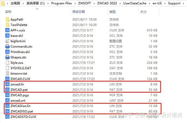The height and width of the screenshot is (123, 187).
Task: Expand chevron after Support breadcrumb
Action: coord(184,3)
